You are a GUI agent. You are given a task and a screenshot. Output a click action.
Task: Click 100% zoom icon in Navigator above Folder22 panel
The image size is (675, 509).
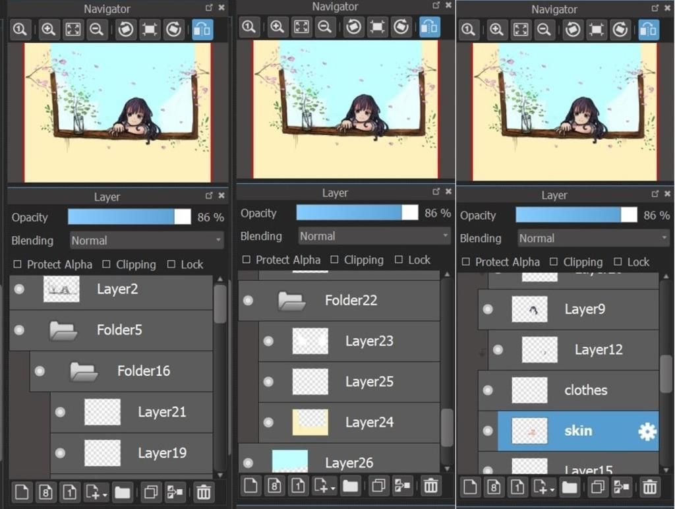249,26
